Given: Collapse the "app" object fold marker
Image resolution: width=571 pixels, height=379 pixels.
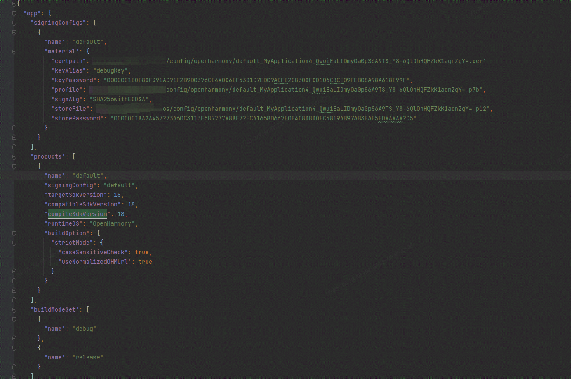Looking at the screenshot, I should pyautogui.click(x=14, y=13).
